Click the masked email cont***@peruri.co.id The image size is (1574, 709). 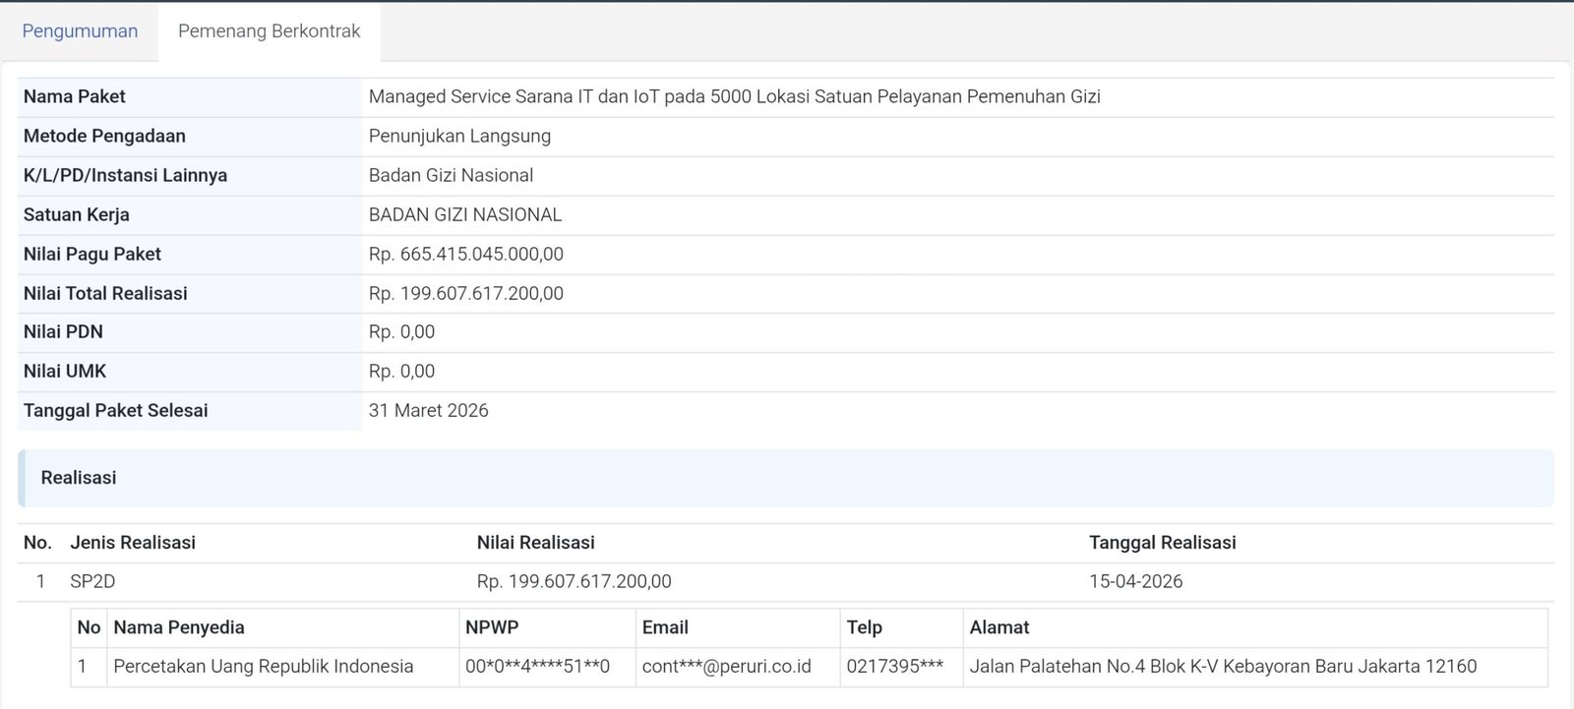(726, 667)
